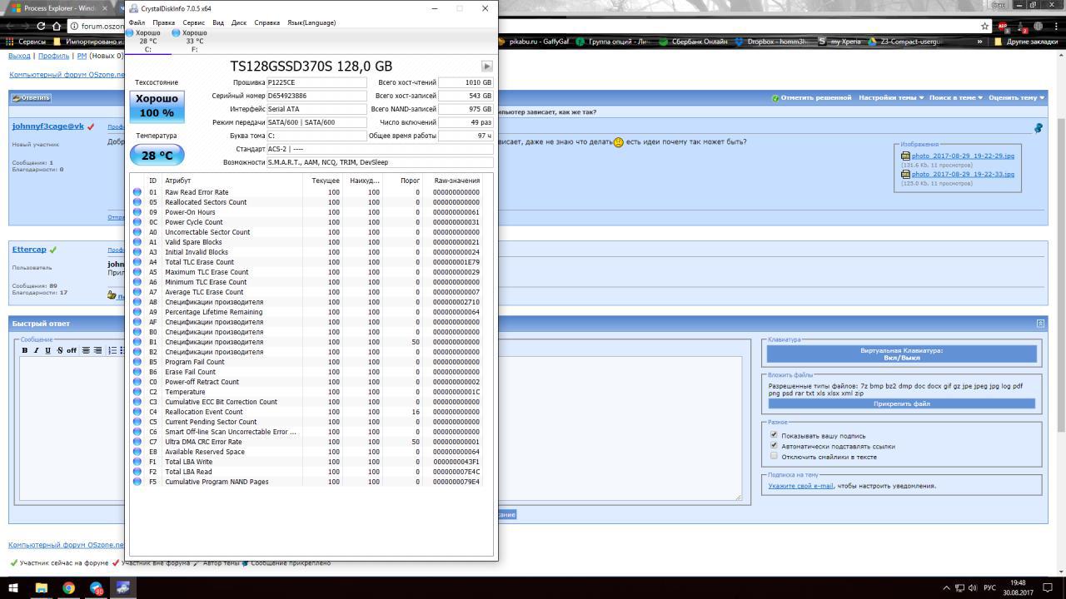Click the Adblock Plus extension icon
This screenshot has width=1066, height=599.
pos(1003,26)
